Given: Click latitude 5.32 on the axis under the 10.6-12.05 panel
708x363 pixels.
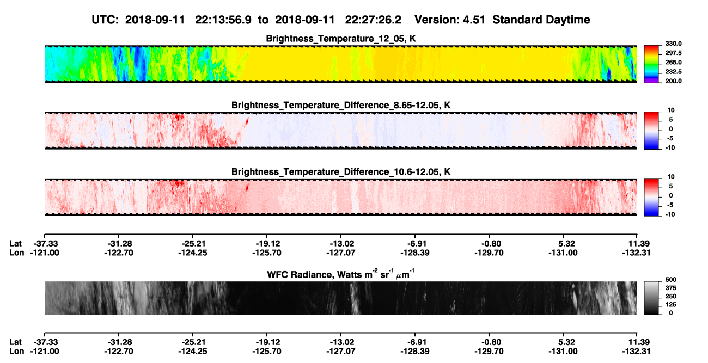Looking at the screenshot, I should click(x=563, y=244).
